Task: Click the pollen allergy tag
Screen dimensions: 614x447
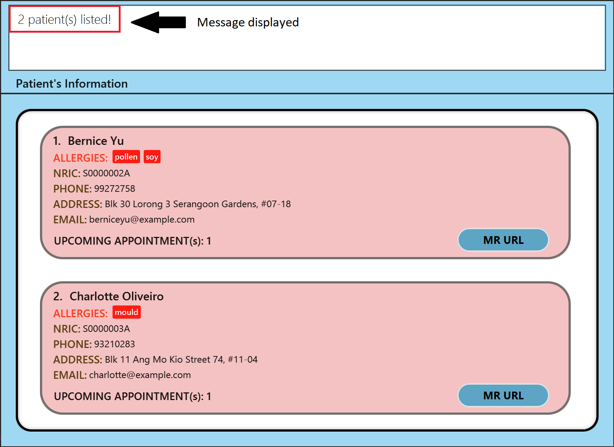Action: click(126, 157)
